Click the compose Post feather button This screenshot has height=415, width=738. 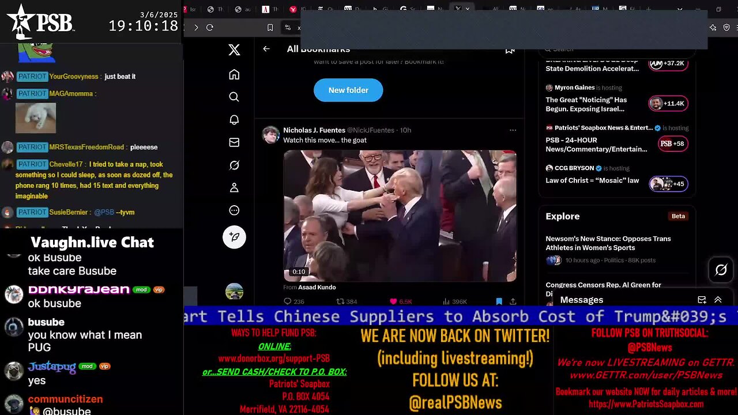tap(234, 237)
